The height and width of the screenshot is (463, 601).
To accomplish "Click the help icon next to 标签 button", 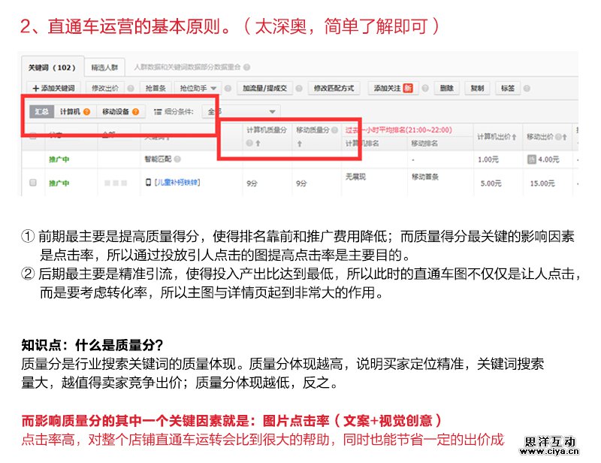I will click(528, 88).
